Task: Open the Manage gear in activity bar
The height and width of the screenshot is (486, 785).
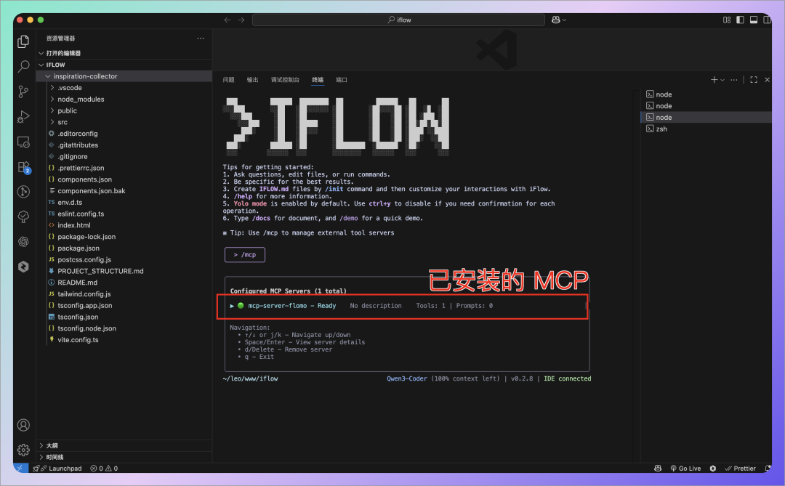Action: (x=23, y=450)
